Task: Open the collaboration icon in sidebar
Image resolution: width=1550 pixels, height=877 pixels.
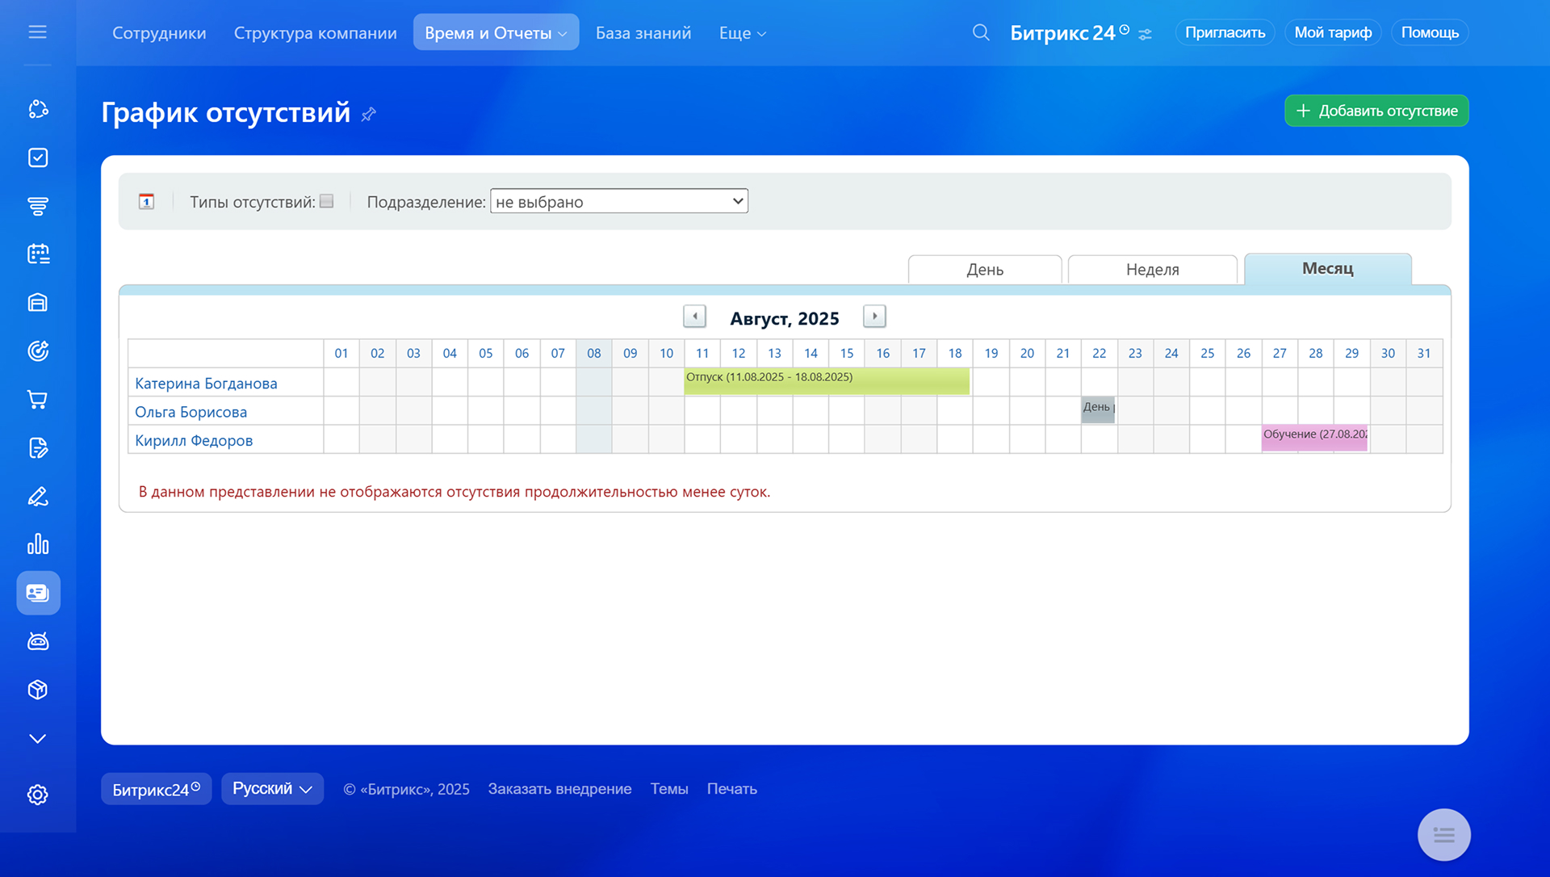Action: click(38, 109)
